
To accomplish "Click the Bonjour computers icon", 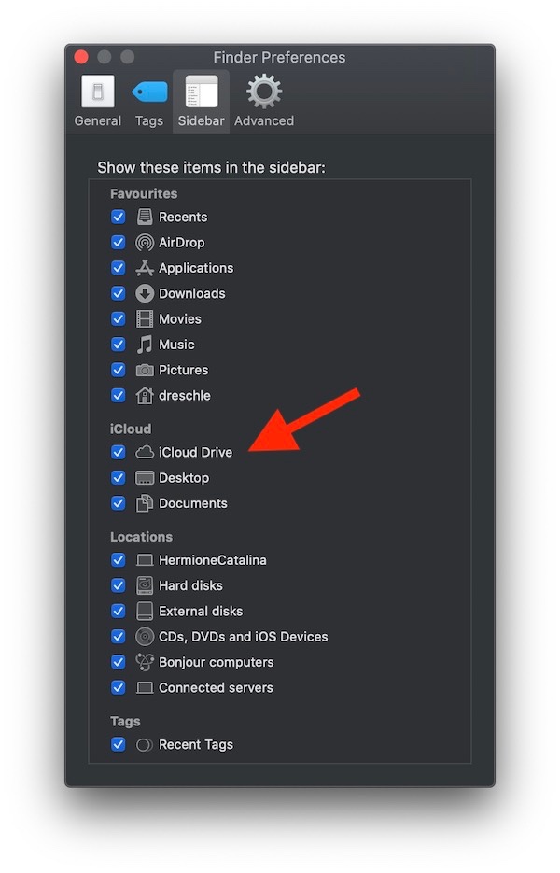I will tap(144, 662).
